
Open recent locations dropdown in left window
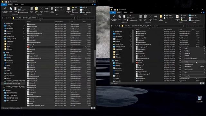click(x=9, y=18)
